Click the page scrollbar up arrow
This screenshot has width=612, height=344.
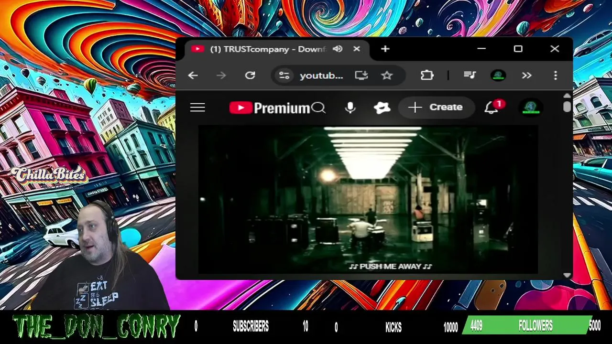pyautogui.click(x=567, y=96)
